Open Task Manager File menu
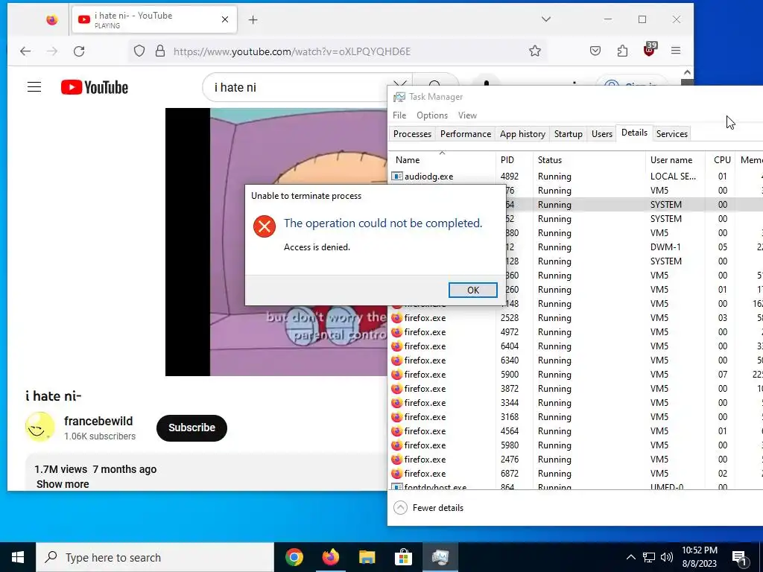The width and height of the screenshot is (763, 572). (x=399, y=115)
